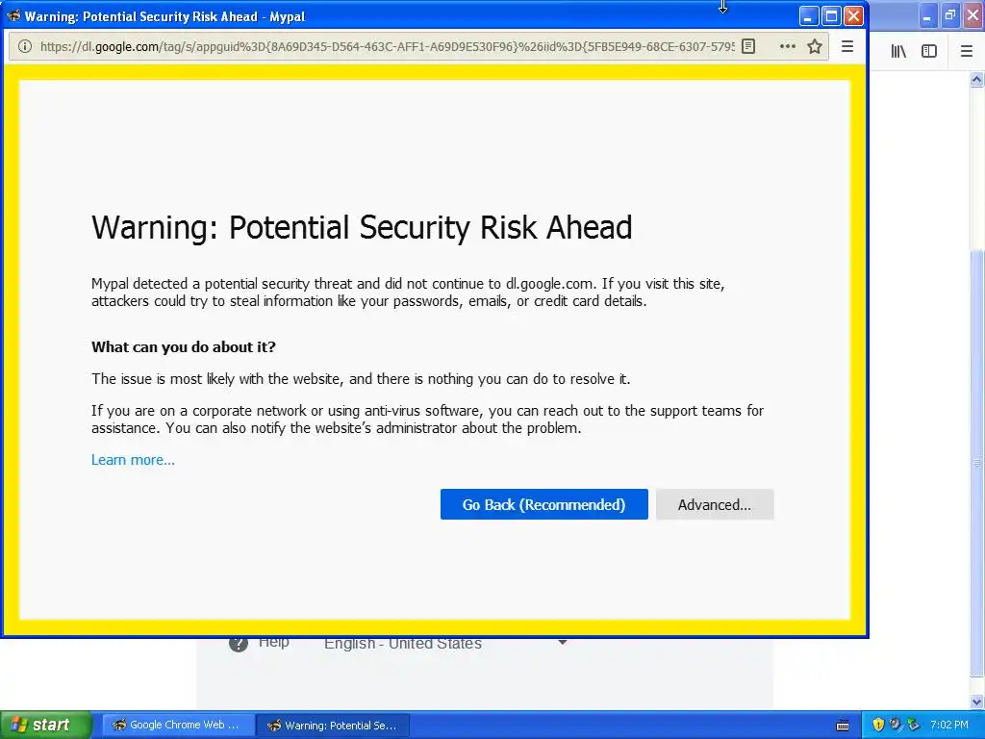Select the Warning: Potential Security taskbar item
Screen dimensions: 985x739
pos(334,726)
